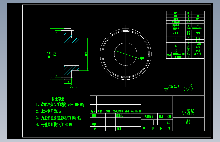220x142 pixels.
Task: Click the 设计 cell in title block
Action: [x=94, y=115]
